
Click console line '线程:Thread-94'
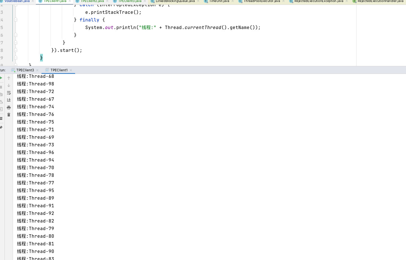pos(35,160)
